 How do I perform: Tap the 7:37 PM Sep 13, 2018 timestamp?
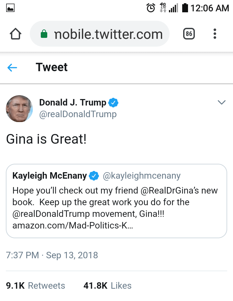[52, 255]
